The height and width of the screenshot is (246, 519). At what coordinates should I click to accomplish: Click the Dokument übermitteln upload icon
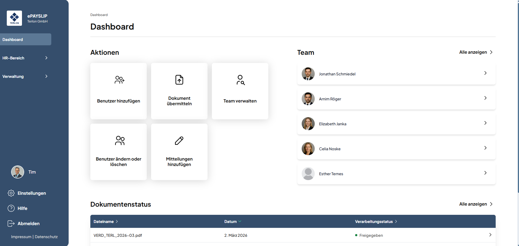tap(179, 80)
